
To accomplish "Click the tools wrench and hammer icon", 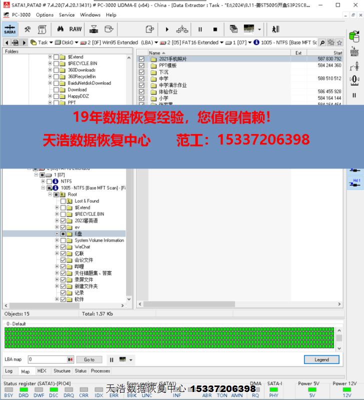I will (x=27, y=29).
